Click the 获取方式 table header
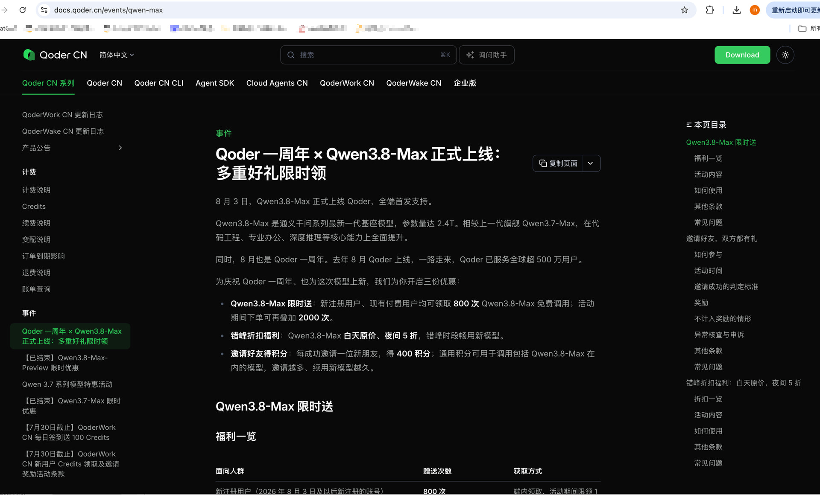Screen dimensions: 820x495 point(527,471)
